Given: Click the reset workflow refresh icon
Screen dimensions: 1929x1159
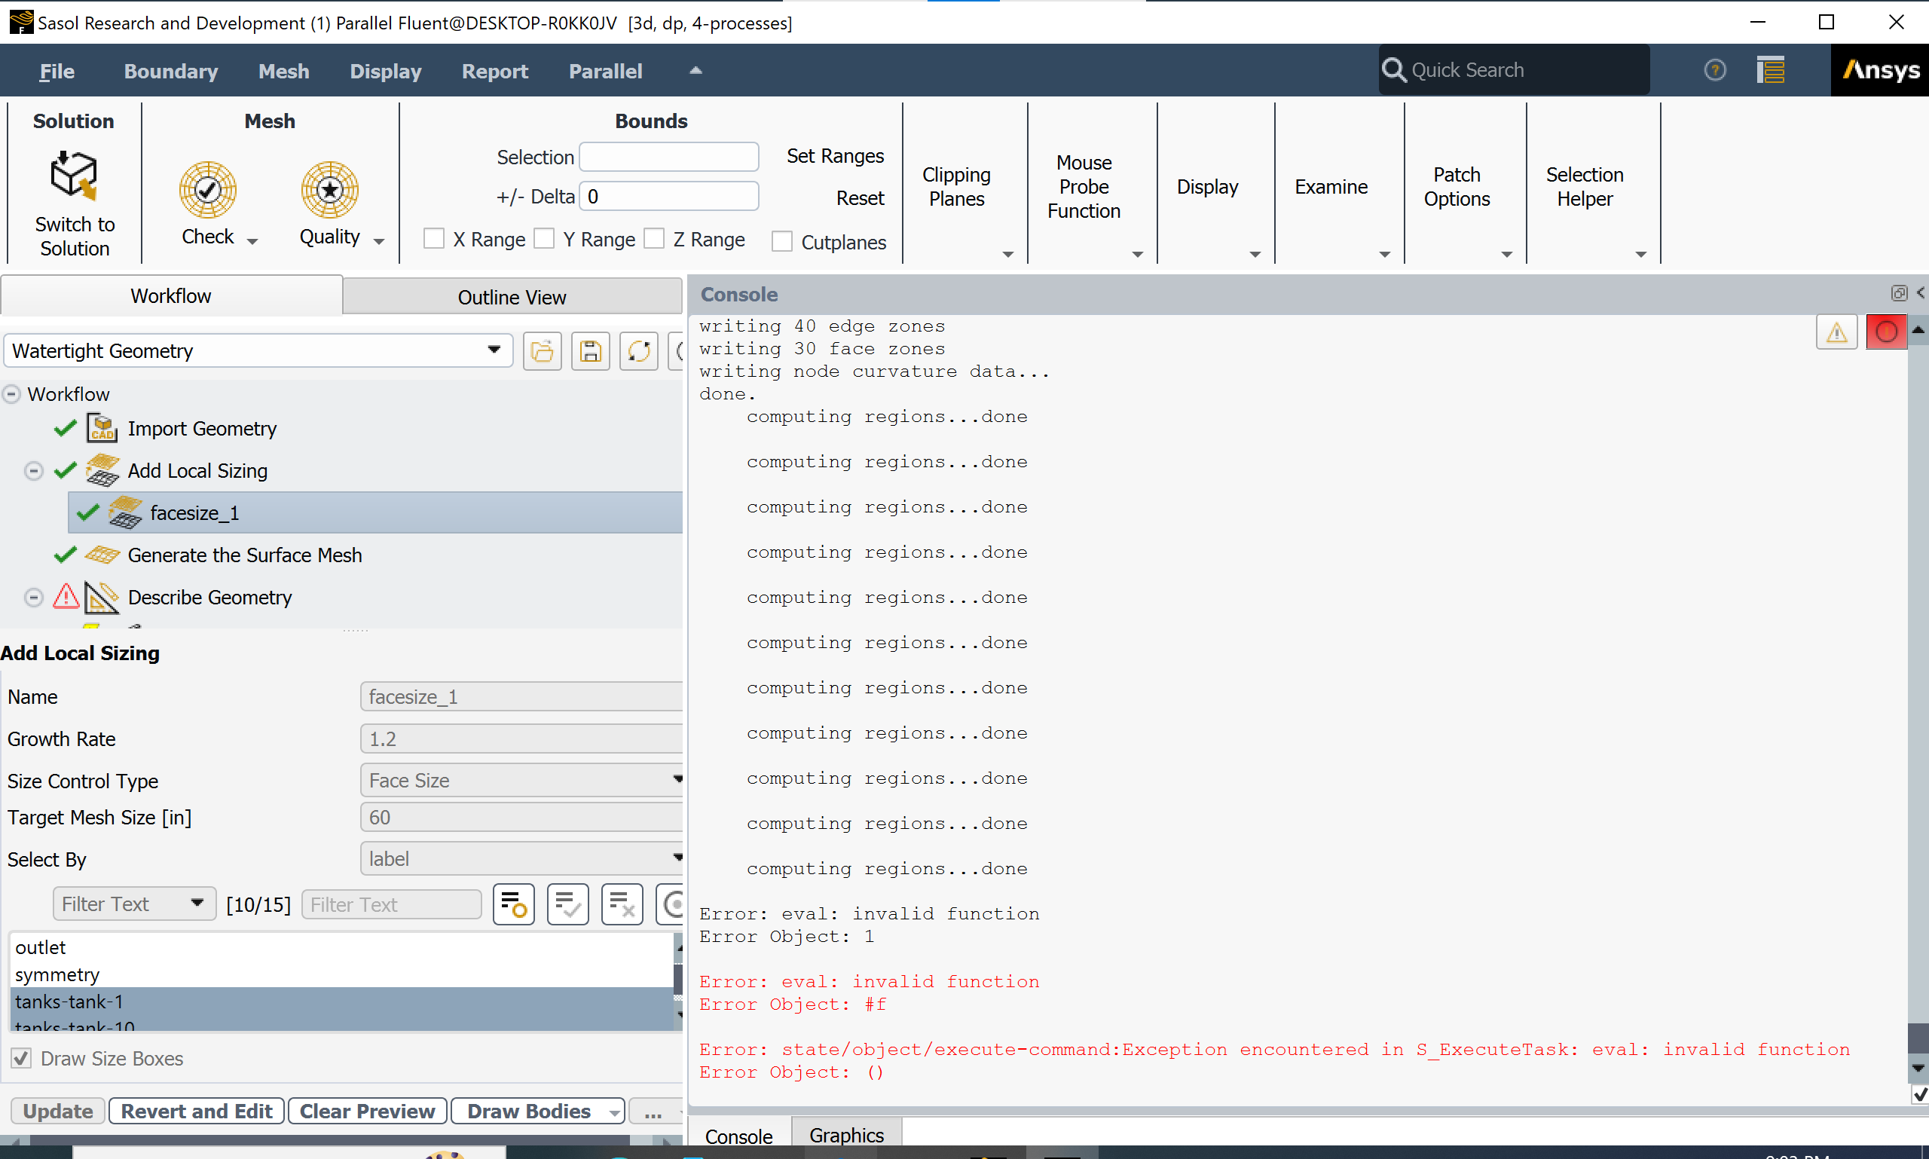Looking at the screenshot, I should pyautogui.click(x=639, y=351).
